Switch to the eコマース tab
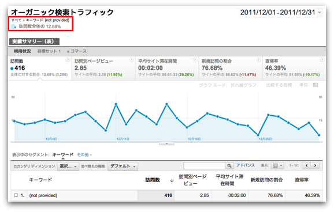This screenshot has height=212, width=334. click(x=77, y=51)
